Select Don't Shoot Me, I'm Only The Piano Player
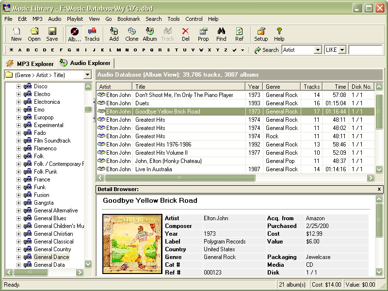The image size is (388, 291). click(x=235, y=95)
